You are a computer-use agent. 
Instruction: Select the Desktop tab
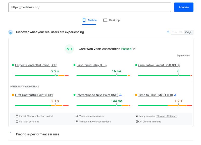pyautogui.click(x=114, y=20)
